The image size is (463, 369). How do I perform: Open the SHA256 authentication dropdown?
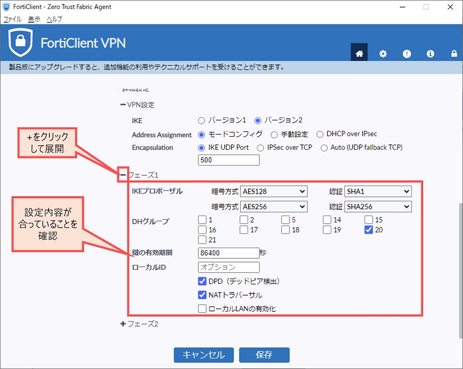point(378,206)
